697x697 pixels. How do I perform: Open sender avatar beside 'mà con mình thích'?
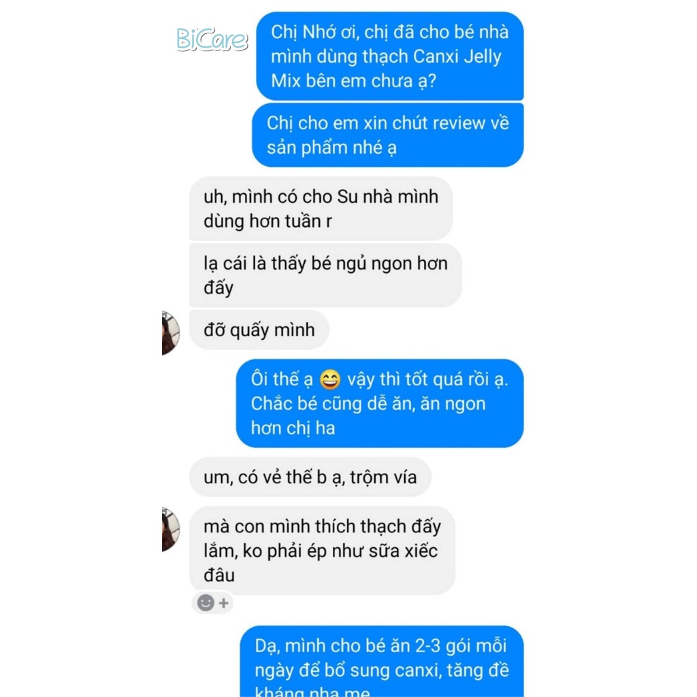point(171,529)
